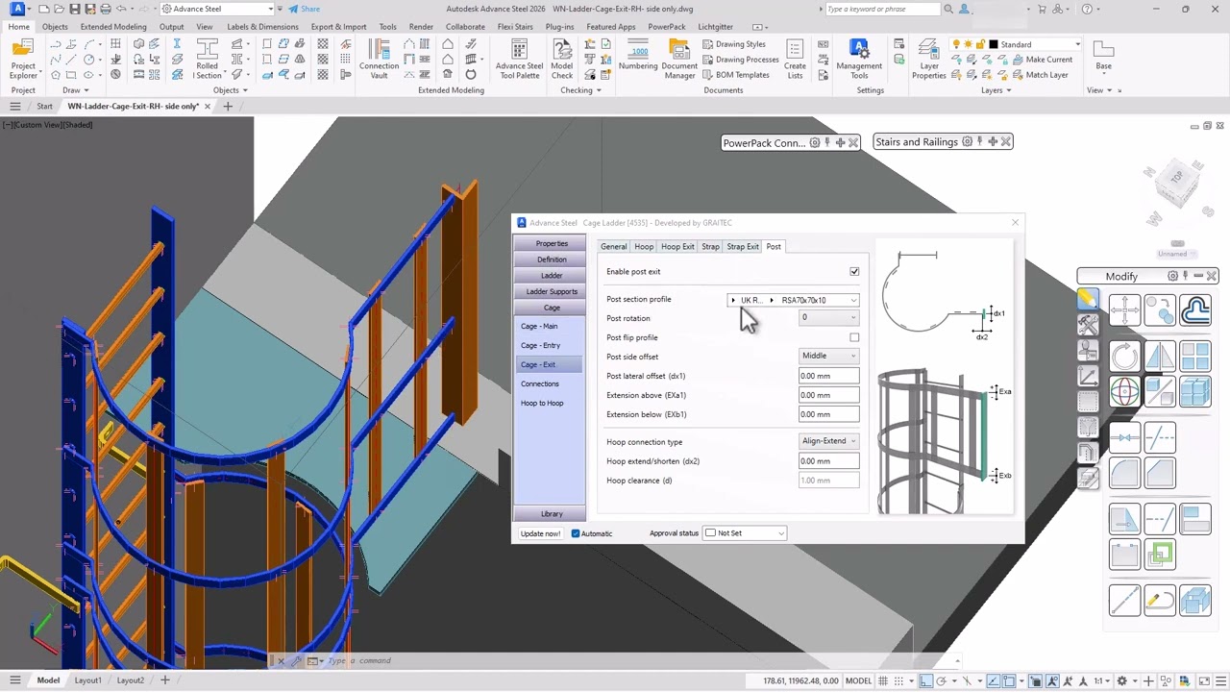The height and width of the screenshot is (692, 1230).
Task: Launch the Document Manager
Action: pos(679,60)
